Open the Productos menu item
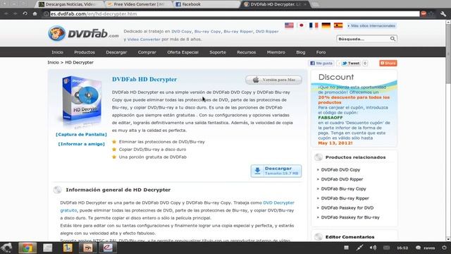The width and height of the screenshot is (451, 254). [x=85, y=52]
